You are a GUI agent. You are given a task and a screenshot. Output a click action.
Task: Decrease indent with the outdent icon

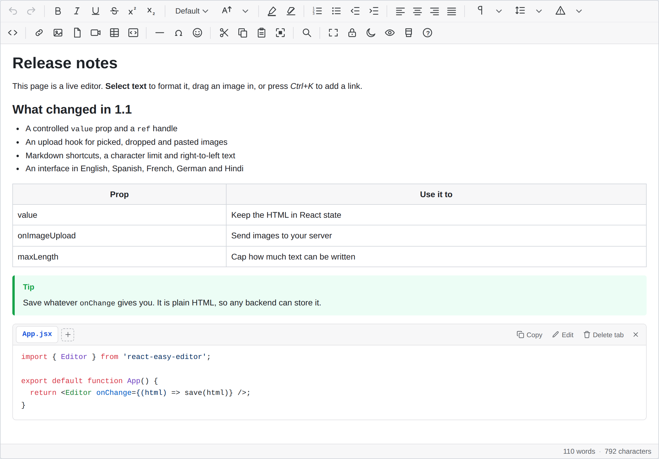coord(355,11)
